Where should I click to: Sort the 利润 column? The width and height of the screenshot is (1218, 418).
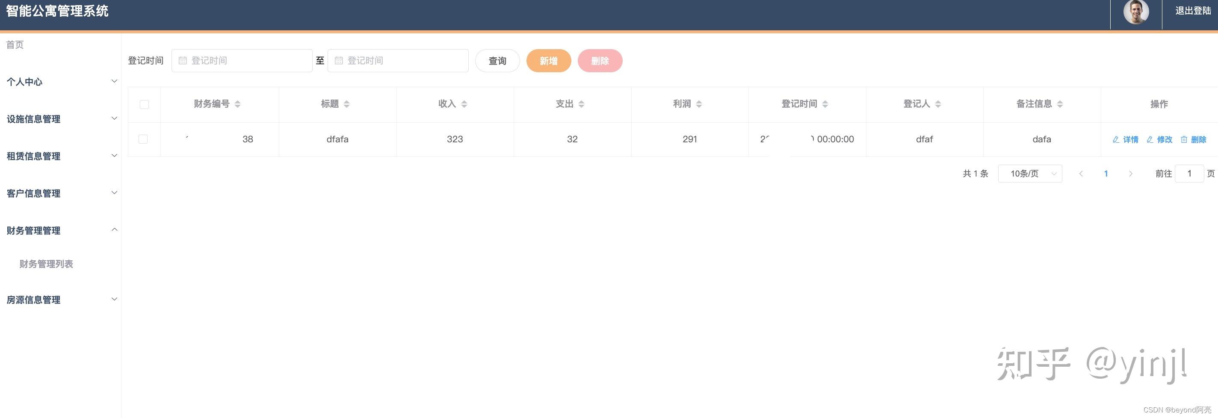pyautogui.click(x=699, y=104)
